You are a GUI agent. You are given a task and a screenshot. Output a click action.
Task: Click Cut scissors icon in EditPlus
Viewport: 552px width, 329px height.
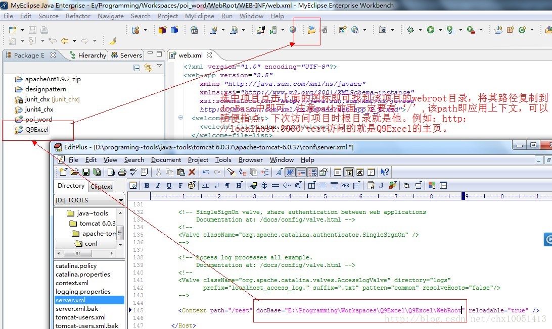click(x=158, y=172)
